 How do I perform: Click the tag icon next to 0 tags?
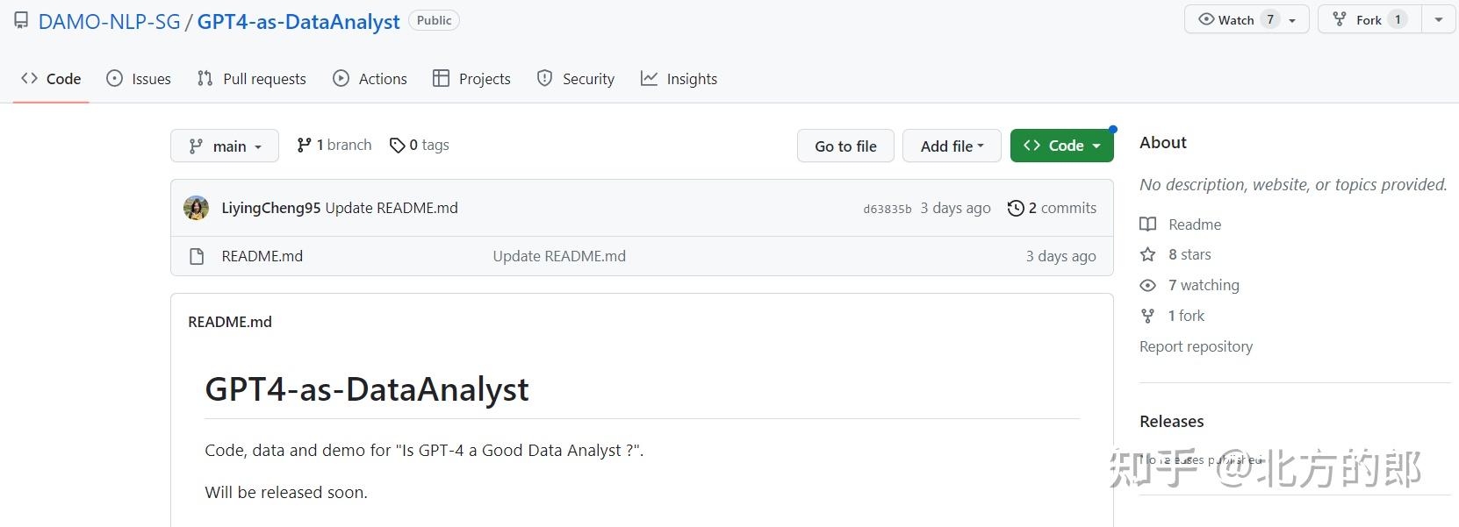coord(397,145)
